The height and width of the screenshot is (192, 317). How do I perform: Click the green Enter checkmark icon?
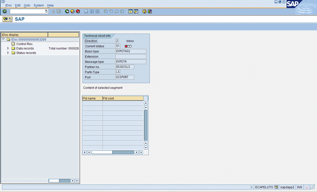pos(5,11)
